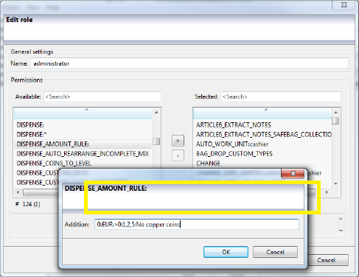
Task: Click the Selected list horizontal scroll-right arrow
Action: (327, 192)
